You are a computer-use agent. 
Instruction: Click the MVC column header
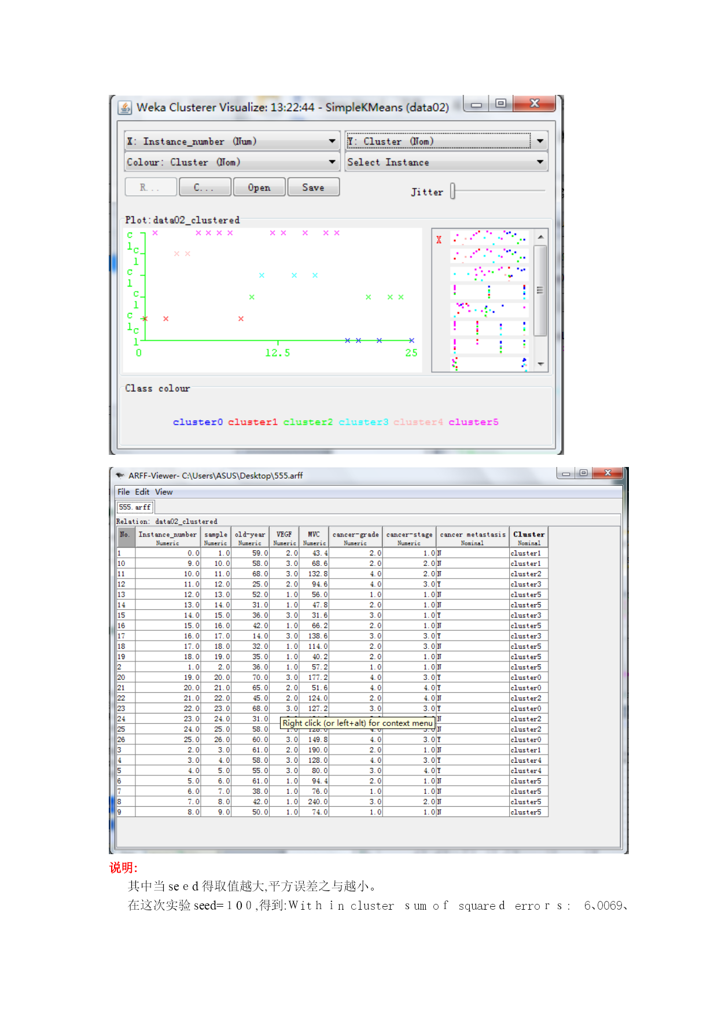pos(314,538)
